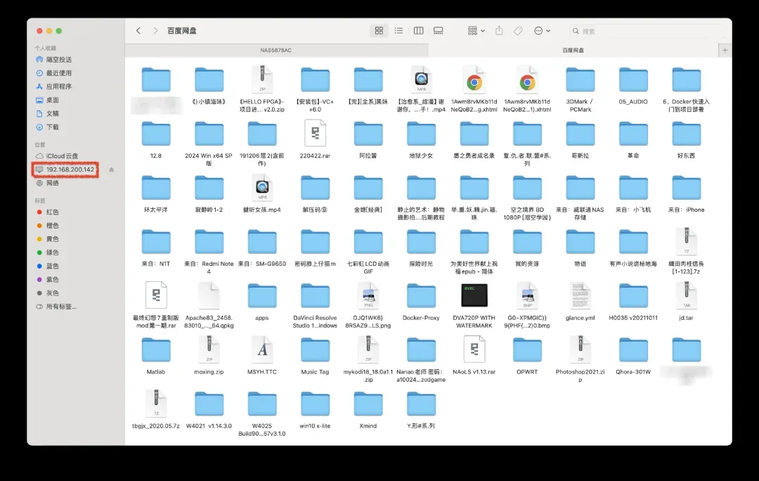
Task: Switch to column view
Action: tap(419, 31)
